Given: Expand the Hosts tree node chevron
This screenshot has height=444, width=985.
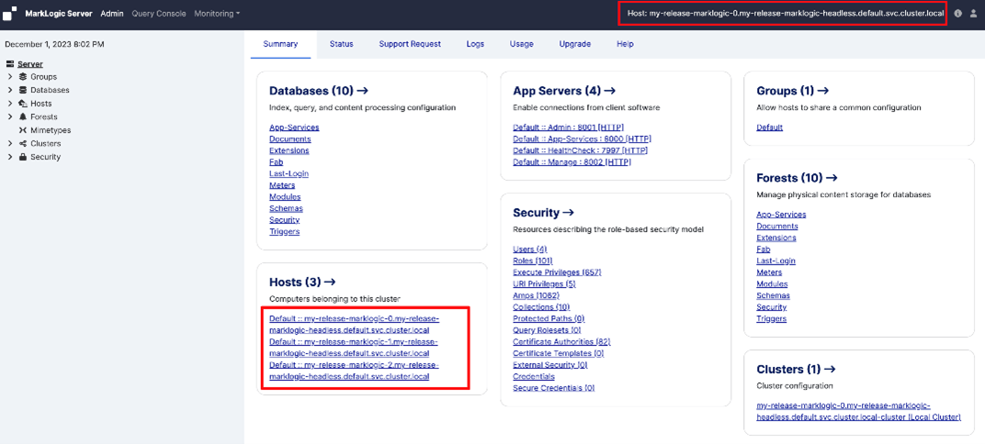Looking at the screenshot, I should (10, 104).
